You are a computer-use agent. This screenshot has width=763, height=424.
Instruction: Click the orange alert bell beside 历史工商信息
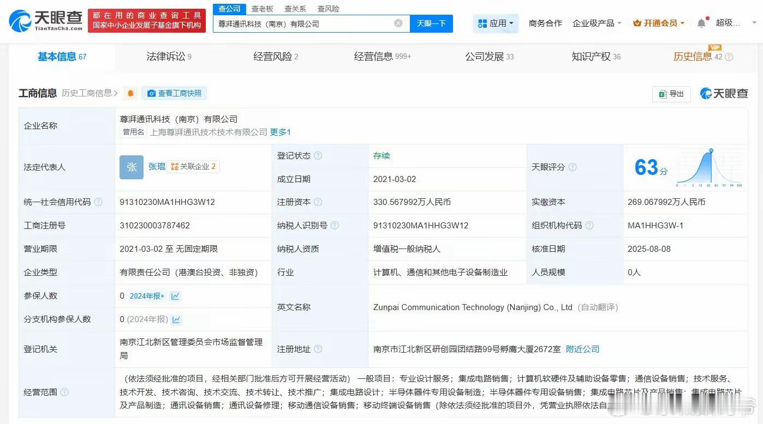click(130, 93)
